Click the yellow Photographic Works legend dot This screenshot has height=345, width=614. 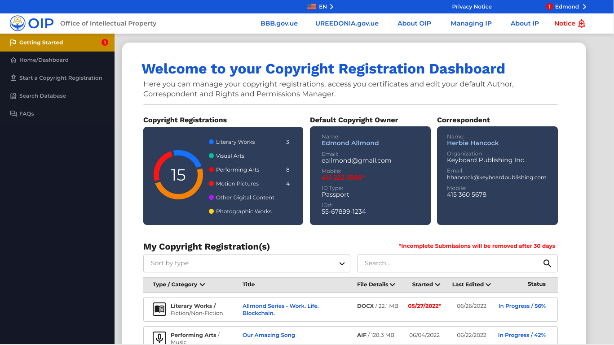(211, 211)
